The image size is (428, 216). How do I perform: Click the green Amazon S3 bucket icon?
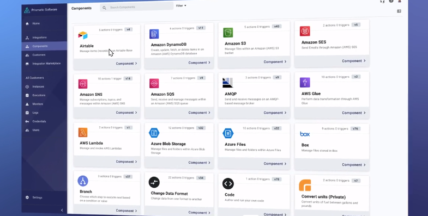coord(228,33)
